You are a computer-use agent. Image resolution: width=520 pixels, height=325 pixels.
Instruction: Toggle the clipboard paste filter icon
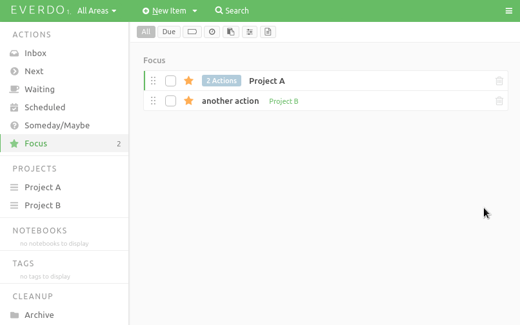[231, 32]
